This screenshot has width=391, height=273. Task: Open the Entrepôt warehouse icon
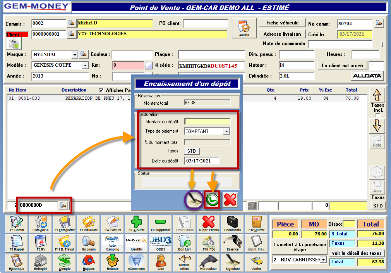[40, 263]
